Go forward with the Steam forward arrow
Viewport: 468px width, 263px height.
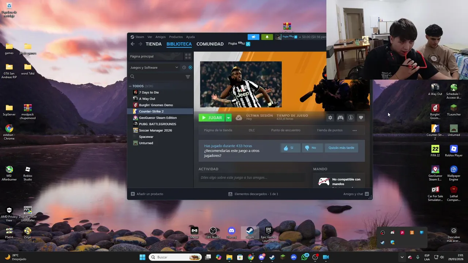point(140,44)
